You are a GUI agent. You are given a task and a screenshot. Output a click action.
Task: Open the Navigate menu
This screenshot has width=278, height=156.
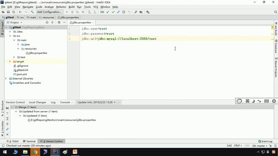click(x=28, y=7)
